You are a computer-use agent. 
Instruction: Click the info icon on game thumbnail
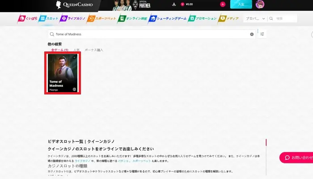(x=75, y=89)
